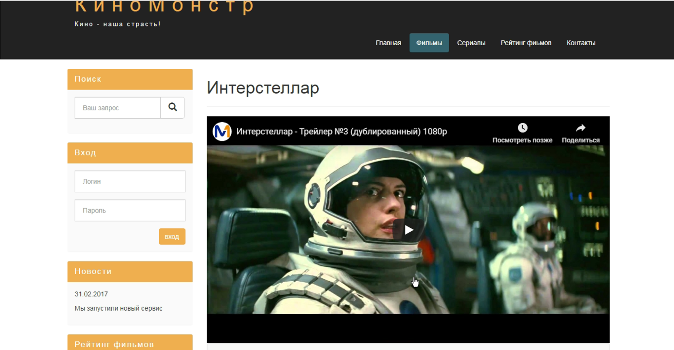Open the news item Мы запустили новый сервис
Screen dimensions: 674x350
[x=118, y=308]
